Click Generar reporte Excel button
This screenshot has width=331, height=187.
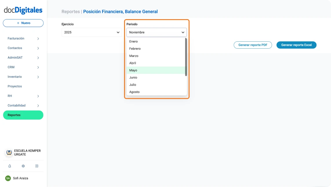point(296,45)
